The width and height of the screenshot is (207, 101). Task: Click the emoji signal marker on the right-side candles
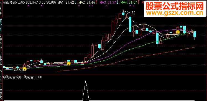click(x=178, y=32)
